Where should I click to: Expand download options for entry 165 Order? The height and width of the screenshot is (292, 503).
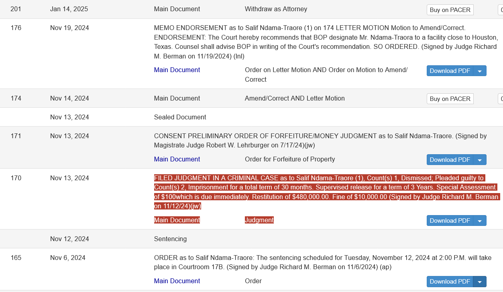[480, 282]
